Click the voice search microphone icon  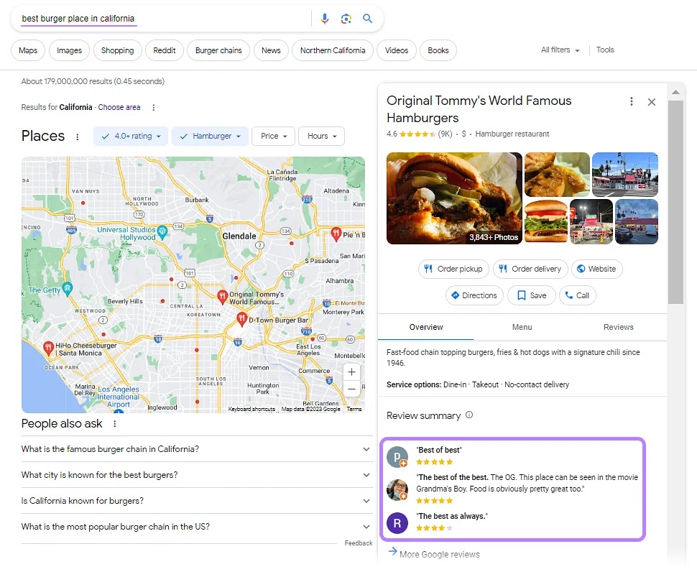coord(325,19)
